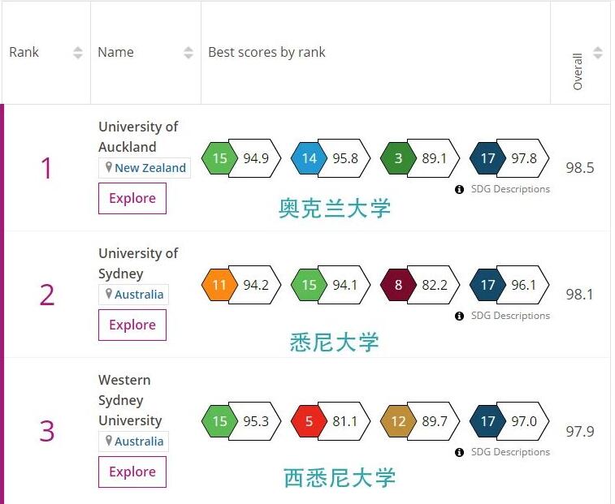
Task: Click the red SDG 5 hexagon badge
Action: point(309,422)
